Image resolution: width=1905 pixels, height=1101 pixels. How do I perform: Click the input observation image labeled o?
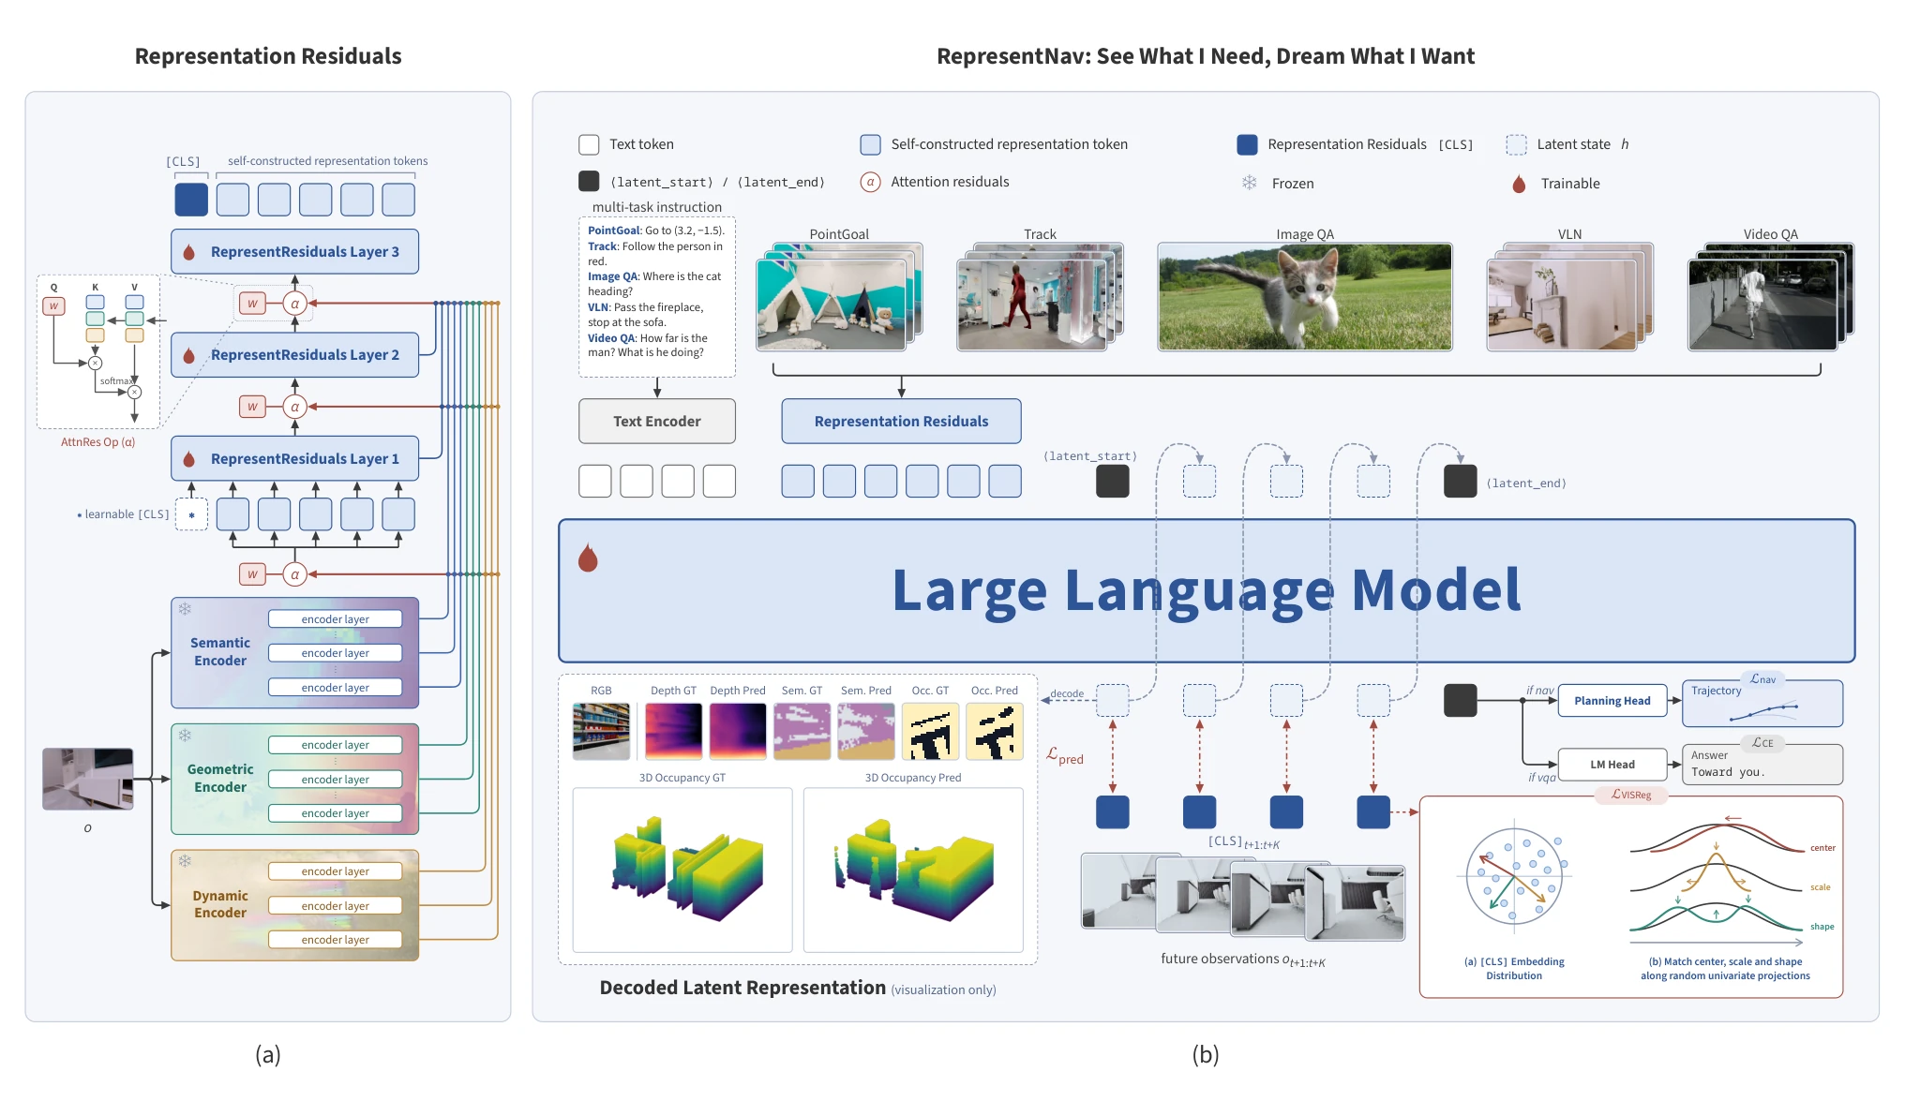point(88,779)
